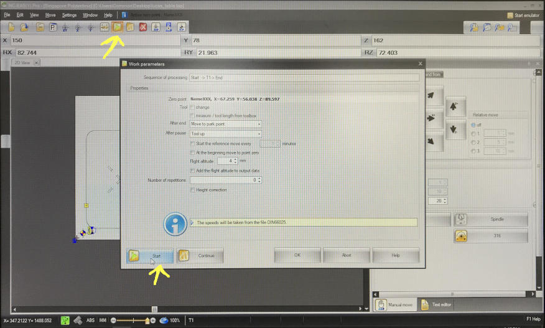Select Relative move option 3 radio button
Image resolution: width=545 pixels, height=328 pixels.
473,151
